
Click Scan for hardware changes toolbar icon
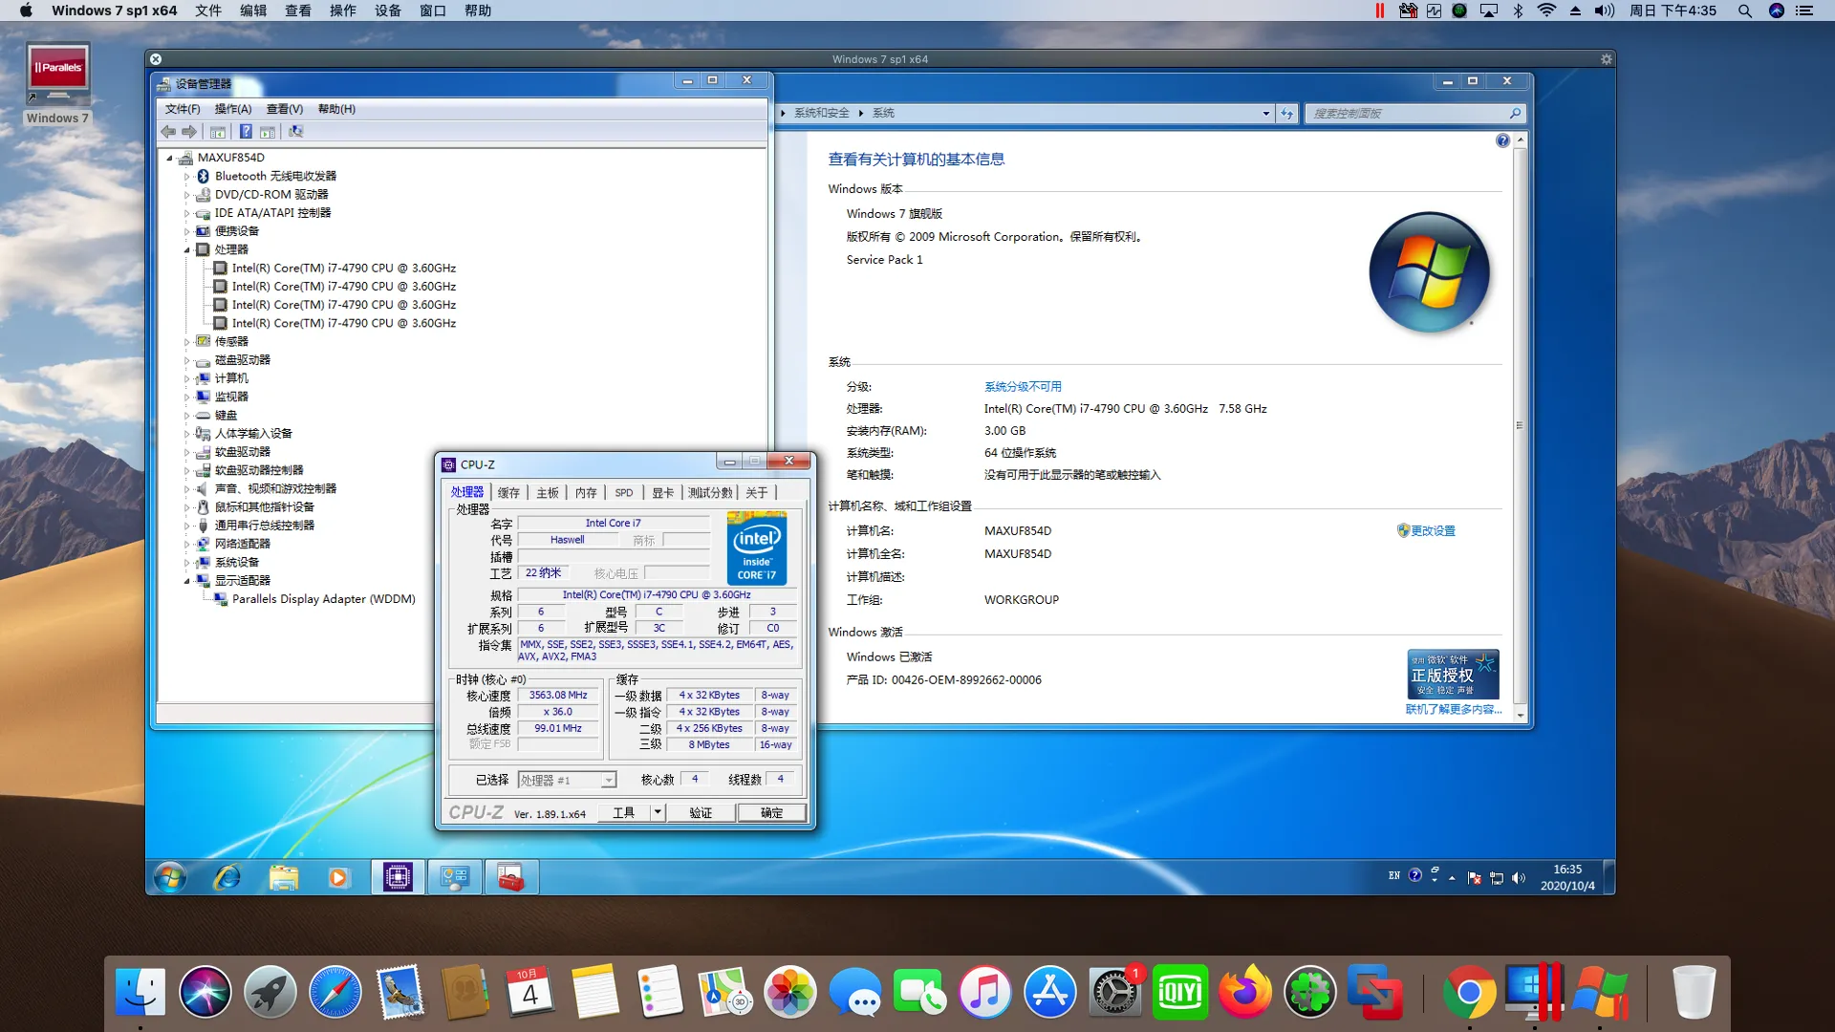coord(295,132)
